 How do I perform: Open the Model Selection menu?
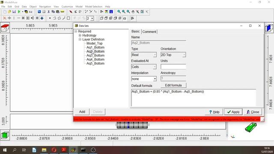(94, 6)
